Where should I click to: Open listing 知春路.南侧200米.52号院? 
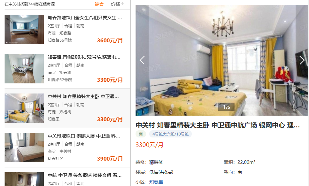pos(84,57)
